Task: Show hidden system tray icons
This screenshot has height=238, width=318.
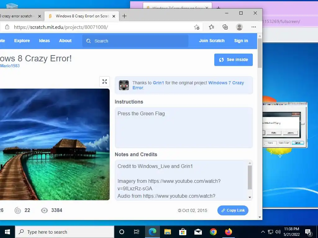Action: coord(263,232)
